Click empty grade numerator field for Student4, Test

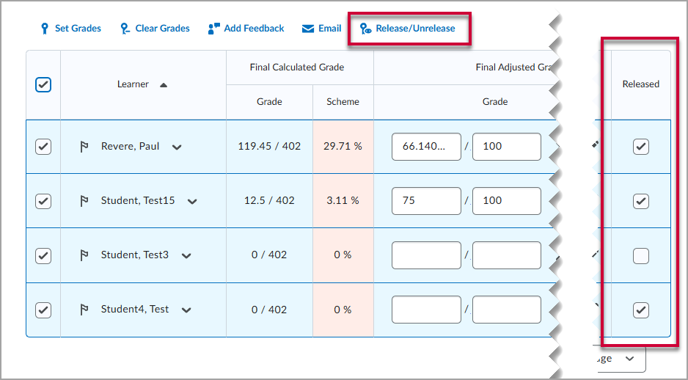426,310
